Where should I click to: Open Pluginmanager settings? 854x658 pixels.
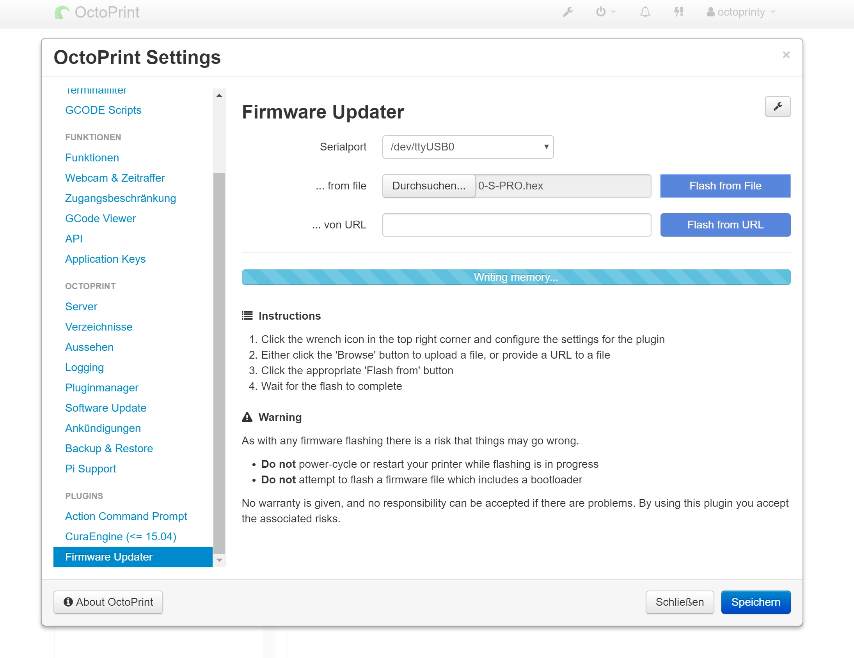(x=102, y=388)
